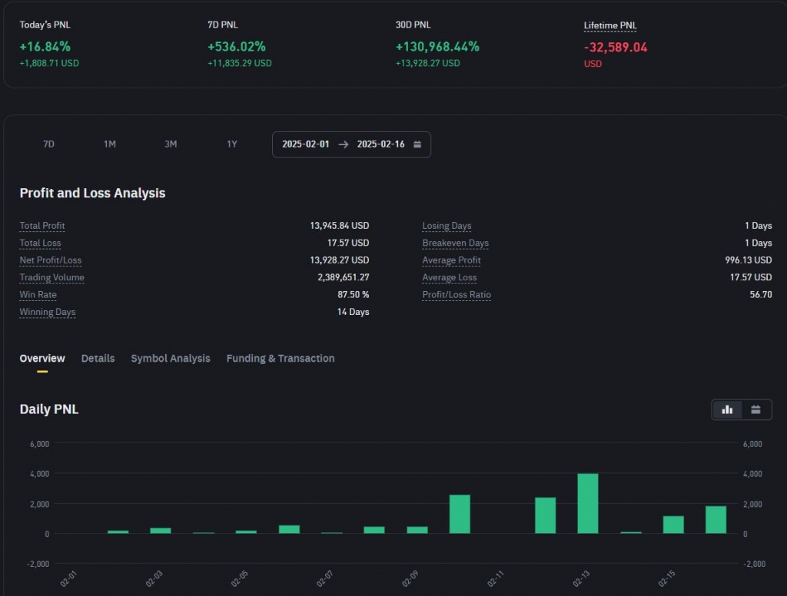Click the Lifetime PNL underlined label
787x596 pixels.
(x=610, y=25)
